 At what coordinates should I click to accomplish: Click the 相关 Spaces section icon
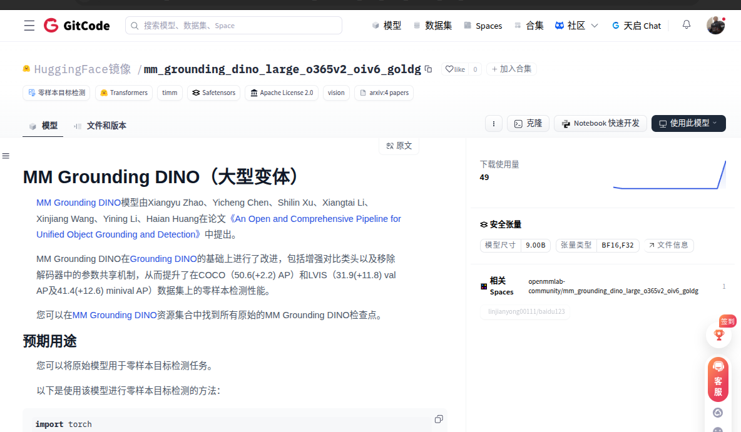tap(483, 286)
